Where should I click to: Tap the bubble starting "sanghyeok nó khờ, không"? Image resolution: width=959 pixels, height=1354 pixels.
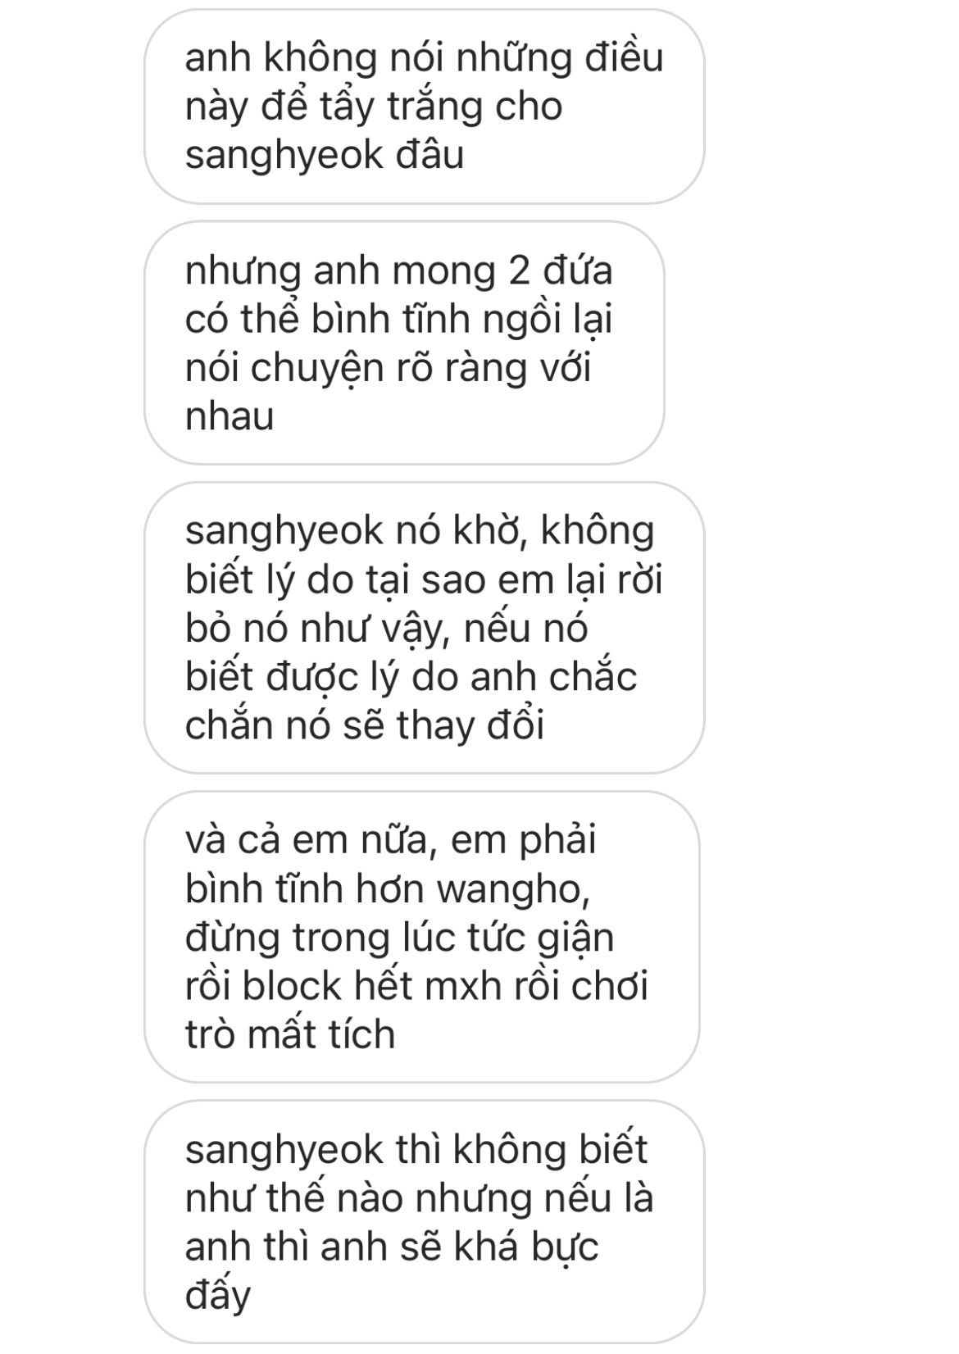pos(425,628)
